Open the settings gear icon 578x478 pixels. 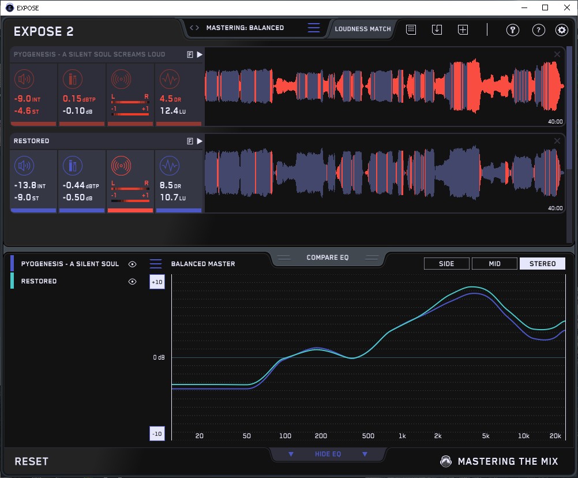pyautogui.click(x=562, y=29)
